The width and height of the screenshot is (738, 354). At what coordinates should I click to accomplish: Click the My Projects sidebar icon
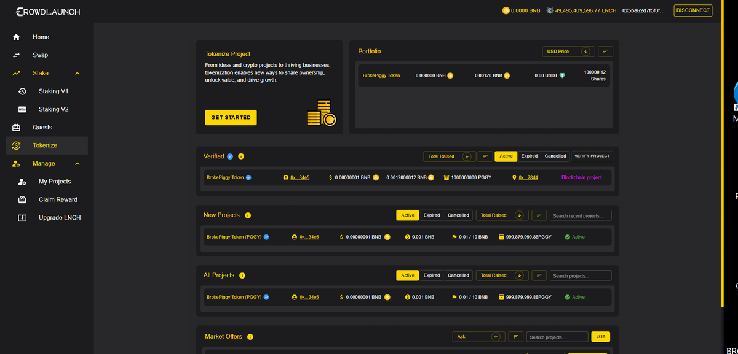pyautogui.click(x=22, y=182)
